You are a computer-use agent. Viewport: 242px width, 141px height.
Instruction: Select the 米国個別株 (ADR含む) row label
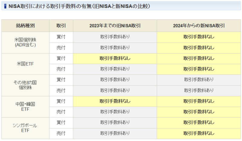[x=25, y=42]
